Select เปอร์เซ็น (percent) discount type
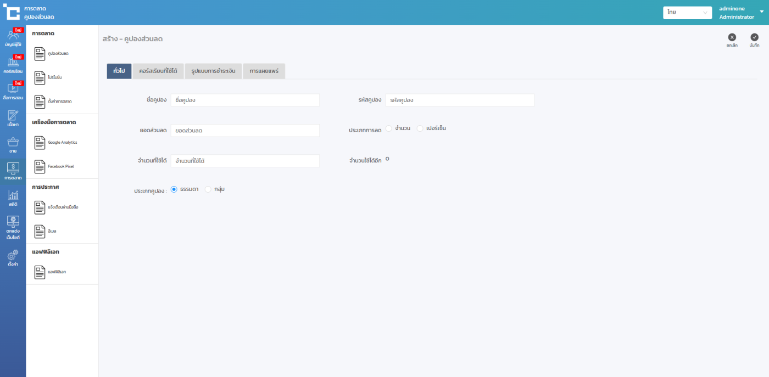This screenshot has height=377, width=769. click(420, 128)
